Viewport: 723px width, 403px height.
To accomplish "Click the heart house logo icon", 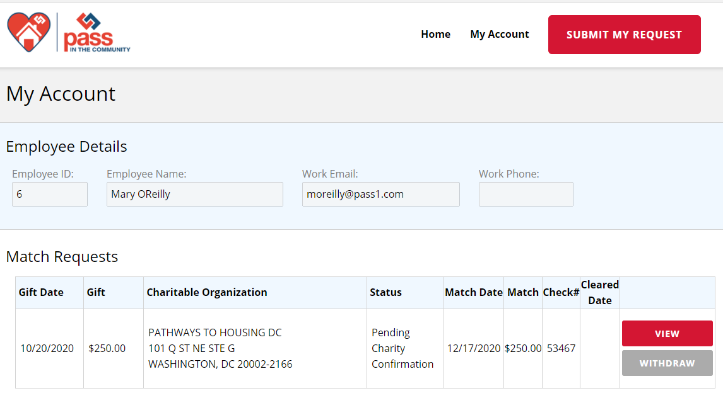I will point(29,32).
